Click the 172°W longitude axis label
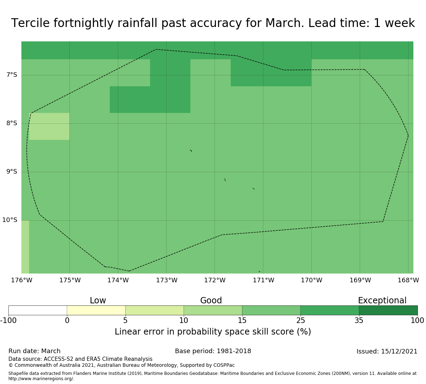 (215, 281)
